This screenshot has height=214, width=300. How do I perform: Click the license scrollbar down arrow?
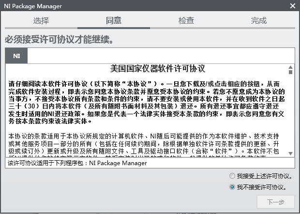(291, 153)
